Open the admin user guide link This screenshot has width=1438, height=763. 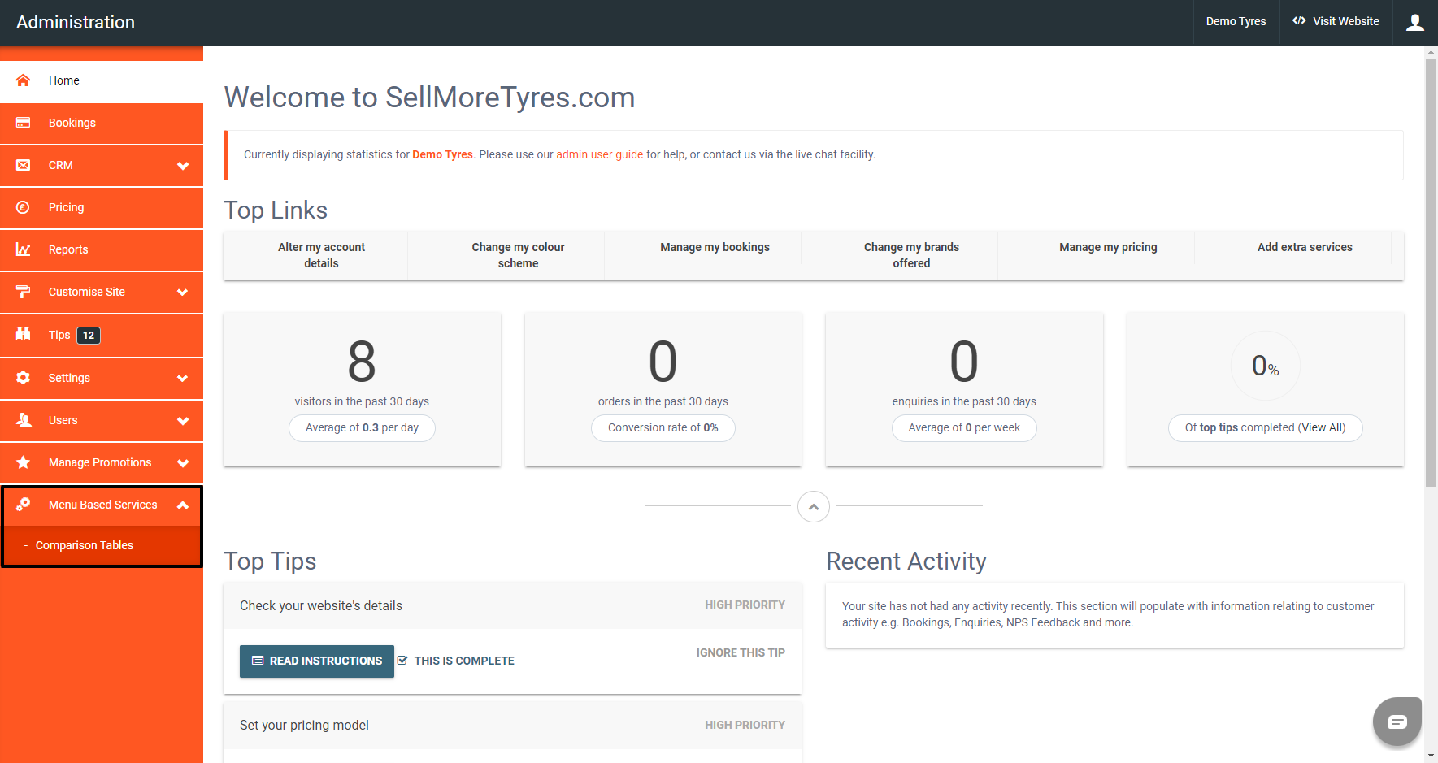[x=599, y=154]
